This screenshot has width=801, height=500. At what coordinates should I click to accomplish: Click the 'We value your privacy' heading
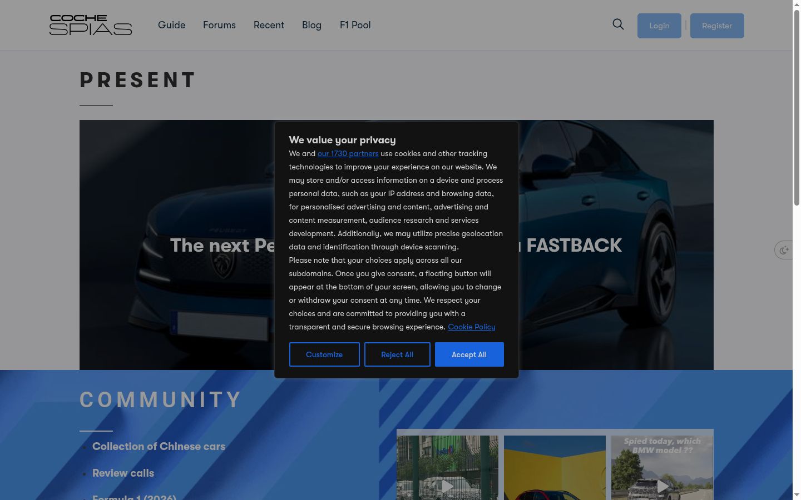(x=342, y=140)
